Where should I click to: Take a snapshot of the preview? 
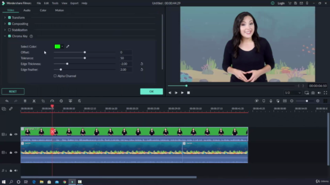pyautogui.click(x=313, y=92)
